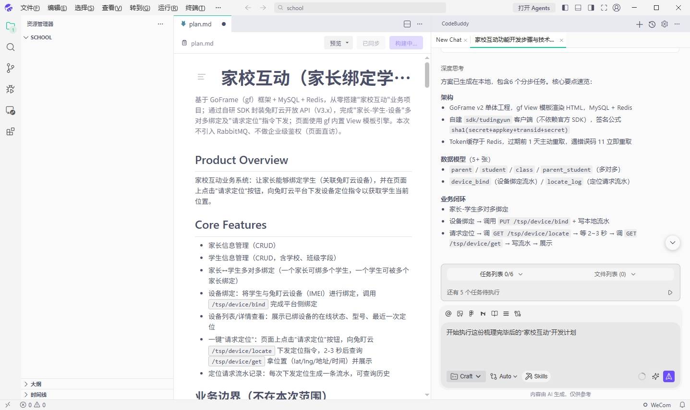Open the account profile icon
This screenshot has width=690, height=410.
pyautogui.click(x=617, y=8)
